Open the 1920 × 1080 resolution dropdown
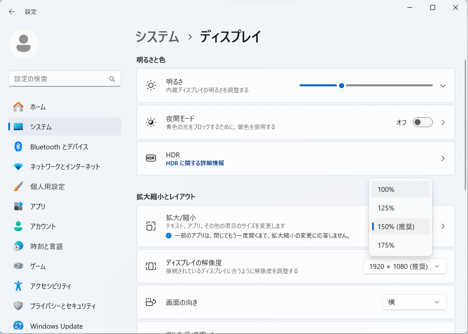This screenshot has width=468, height=334. 405,266
